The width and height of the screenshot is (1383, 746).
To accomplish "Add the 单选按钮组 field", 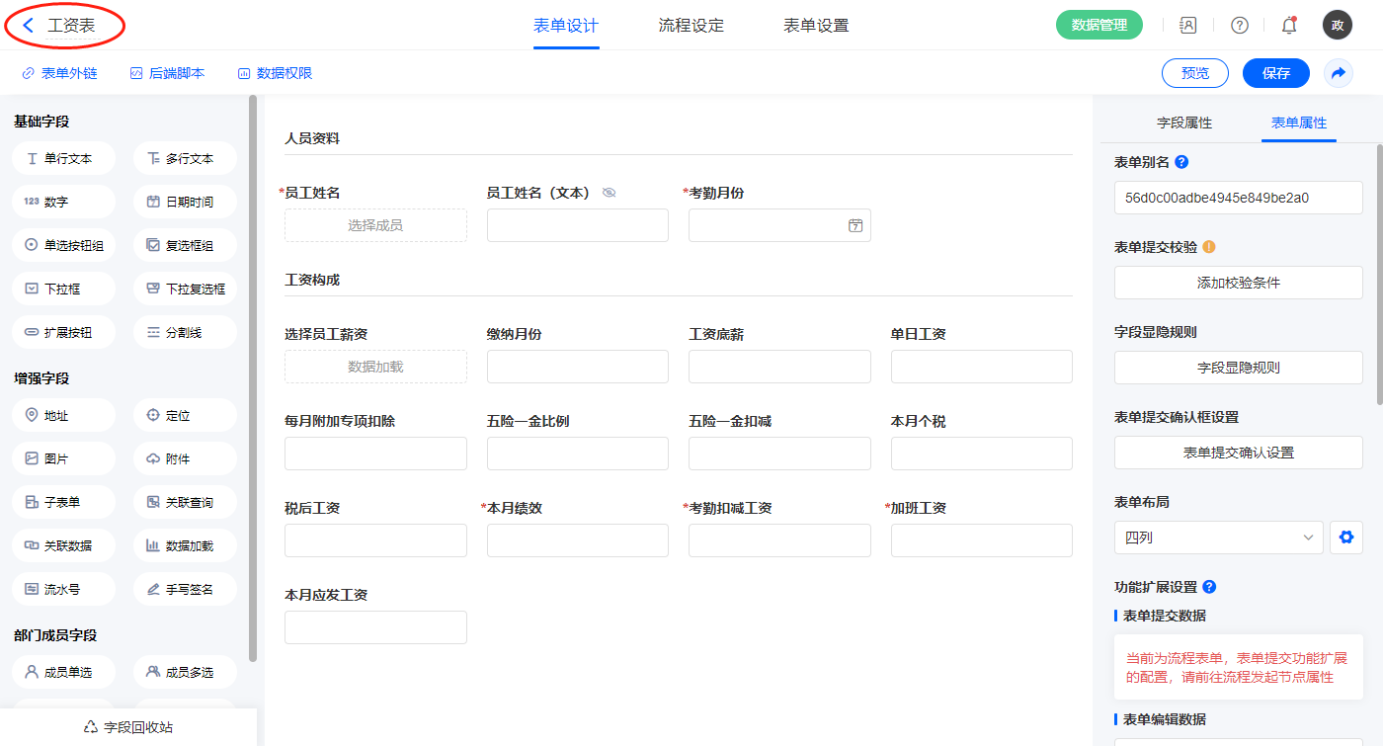I will 63,245.
